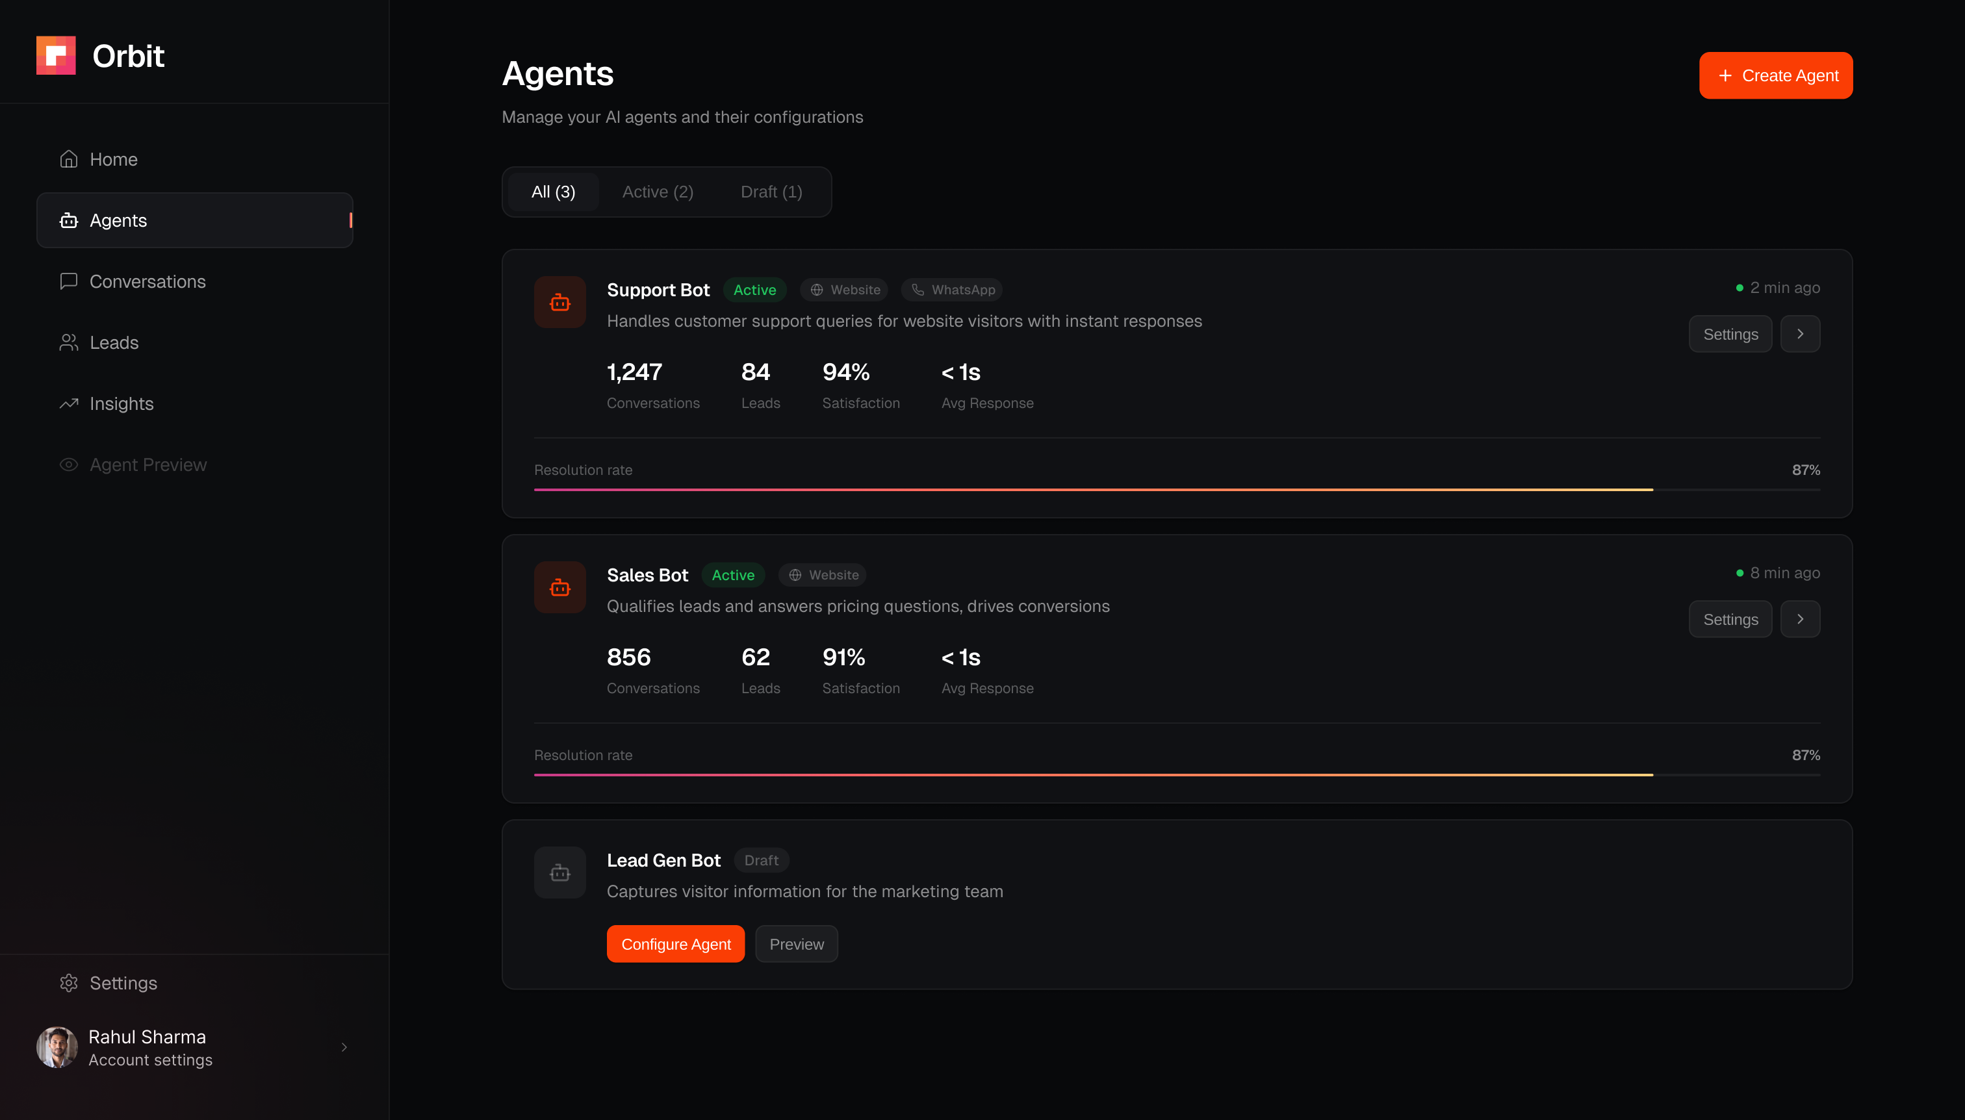The image size is (1965, 1120).
Task: Click the Active status badge on Support Bot
Action: click(754, 289)
